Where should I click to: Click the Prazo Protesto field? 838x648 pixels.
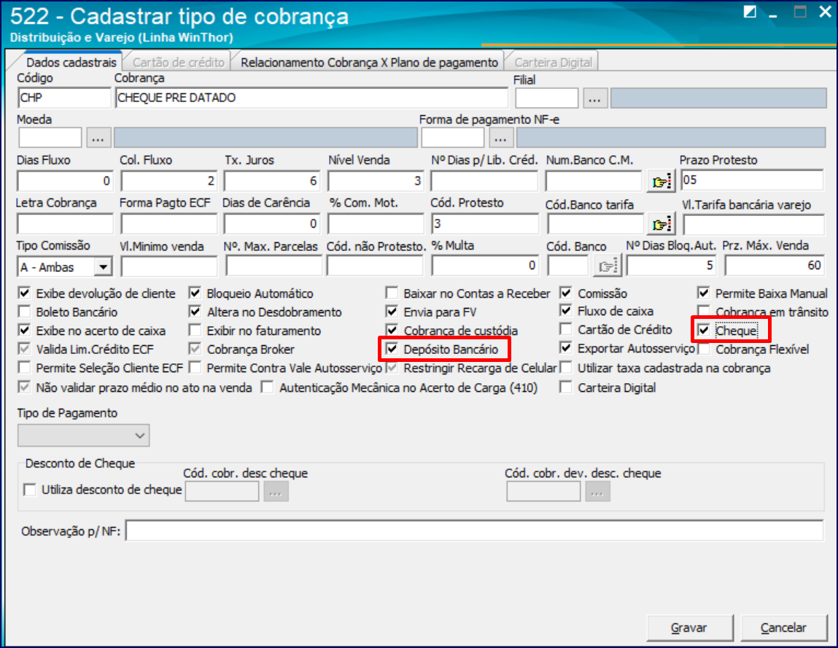pos(752,180)
